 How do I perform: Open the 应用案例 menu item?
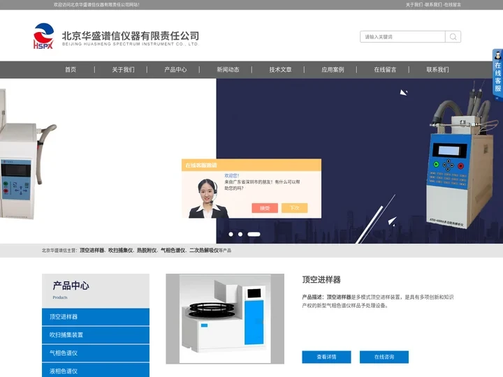[x=333, y=70]
